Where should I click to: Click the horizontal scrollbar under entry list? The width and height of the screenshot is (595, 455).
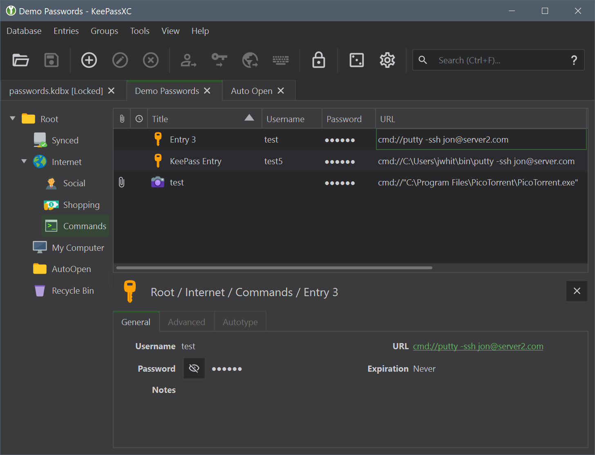click(x=274, y=268)
